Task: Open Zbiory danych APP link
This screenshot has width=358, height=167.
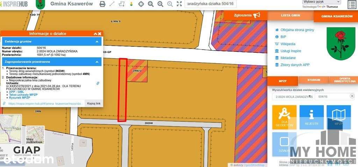Action: 295,65
